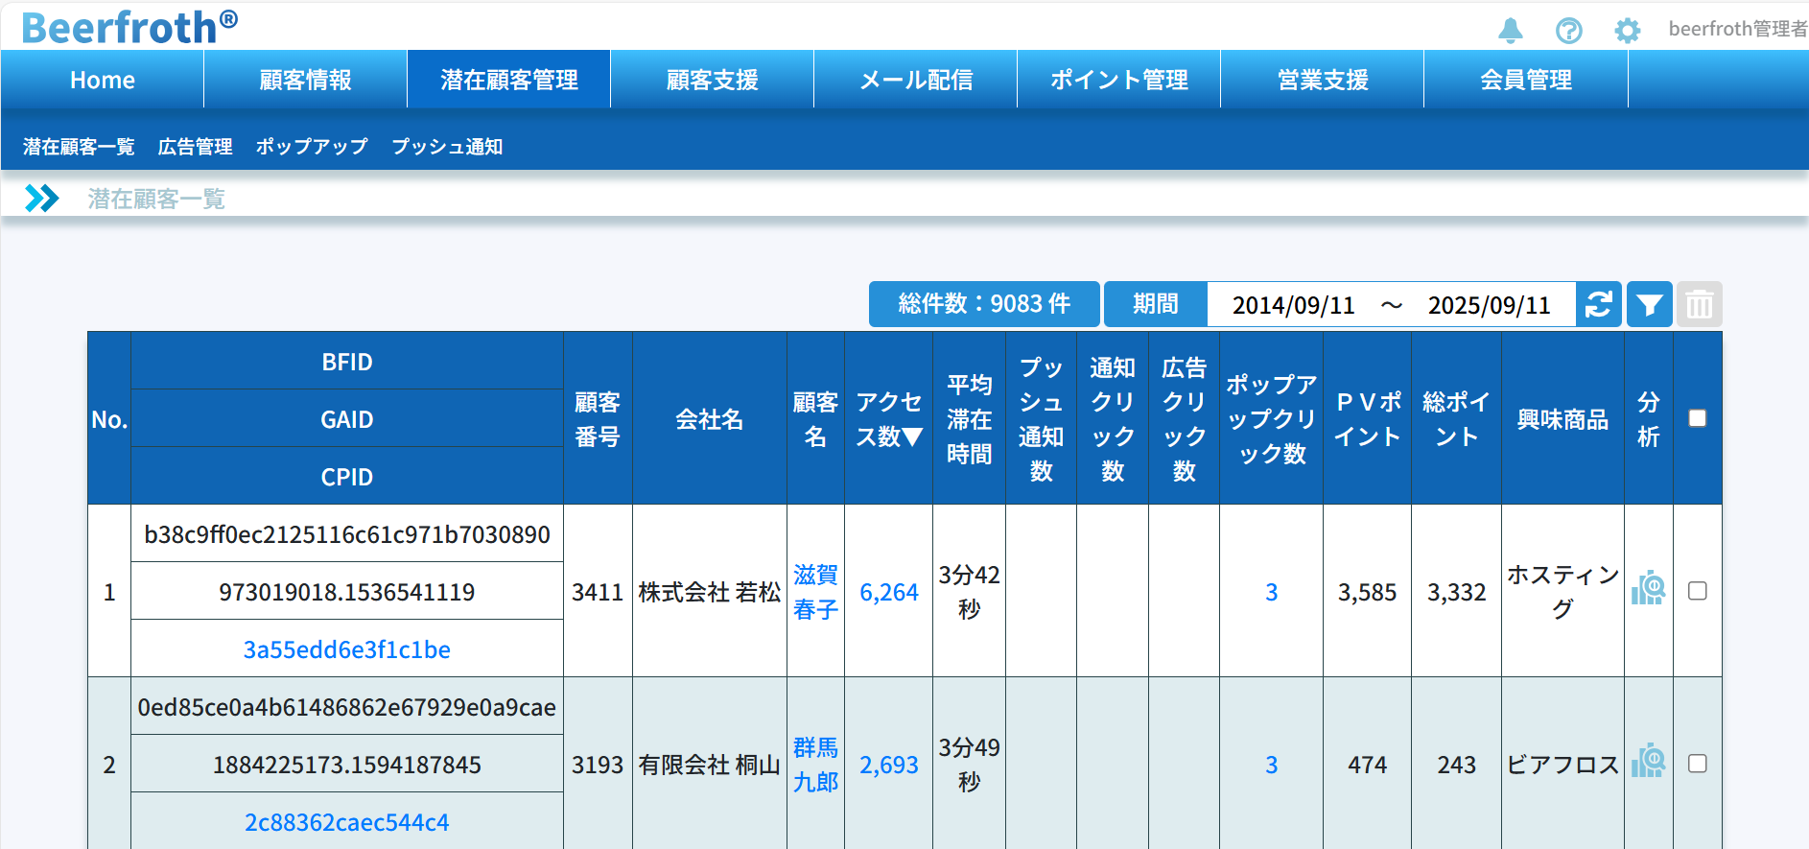The width and height of the screenshot is (1809, 849).
Task: Open the help question mark icon
Action: (1568, 31)
